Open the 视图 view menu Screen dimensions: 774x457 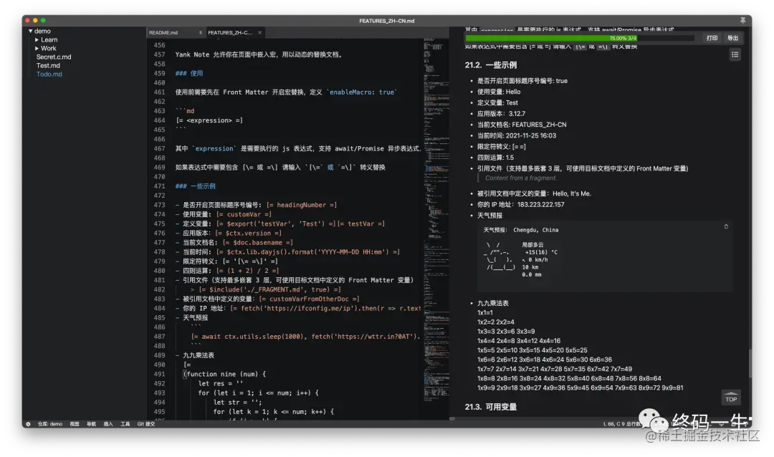(74, 424)
